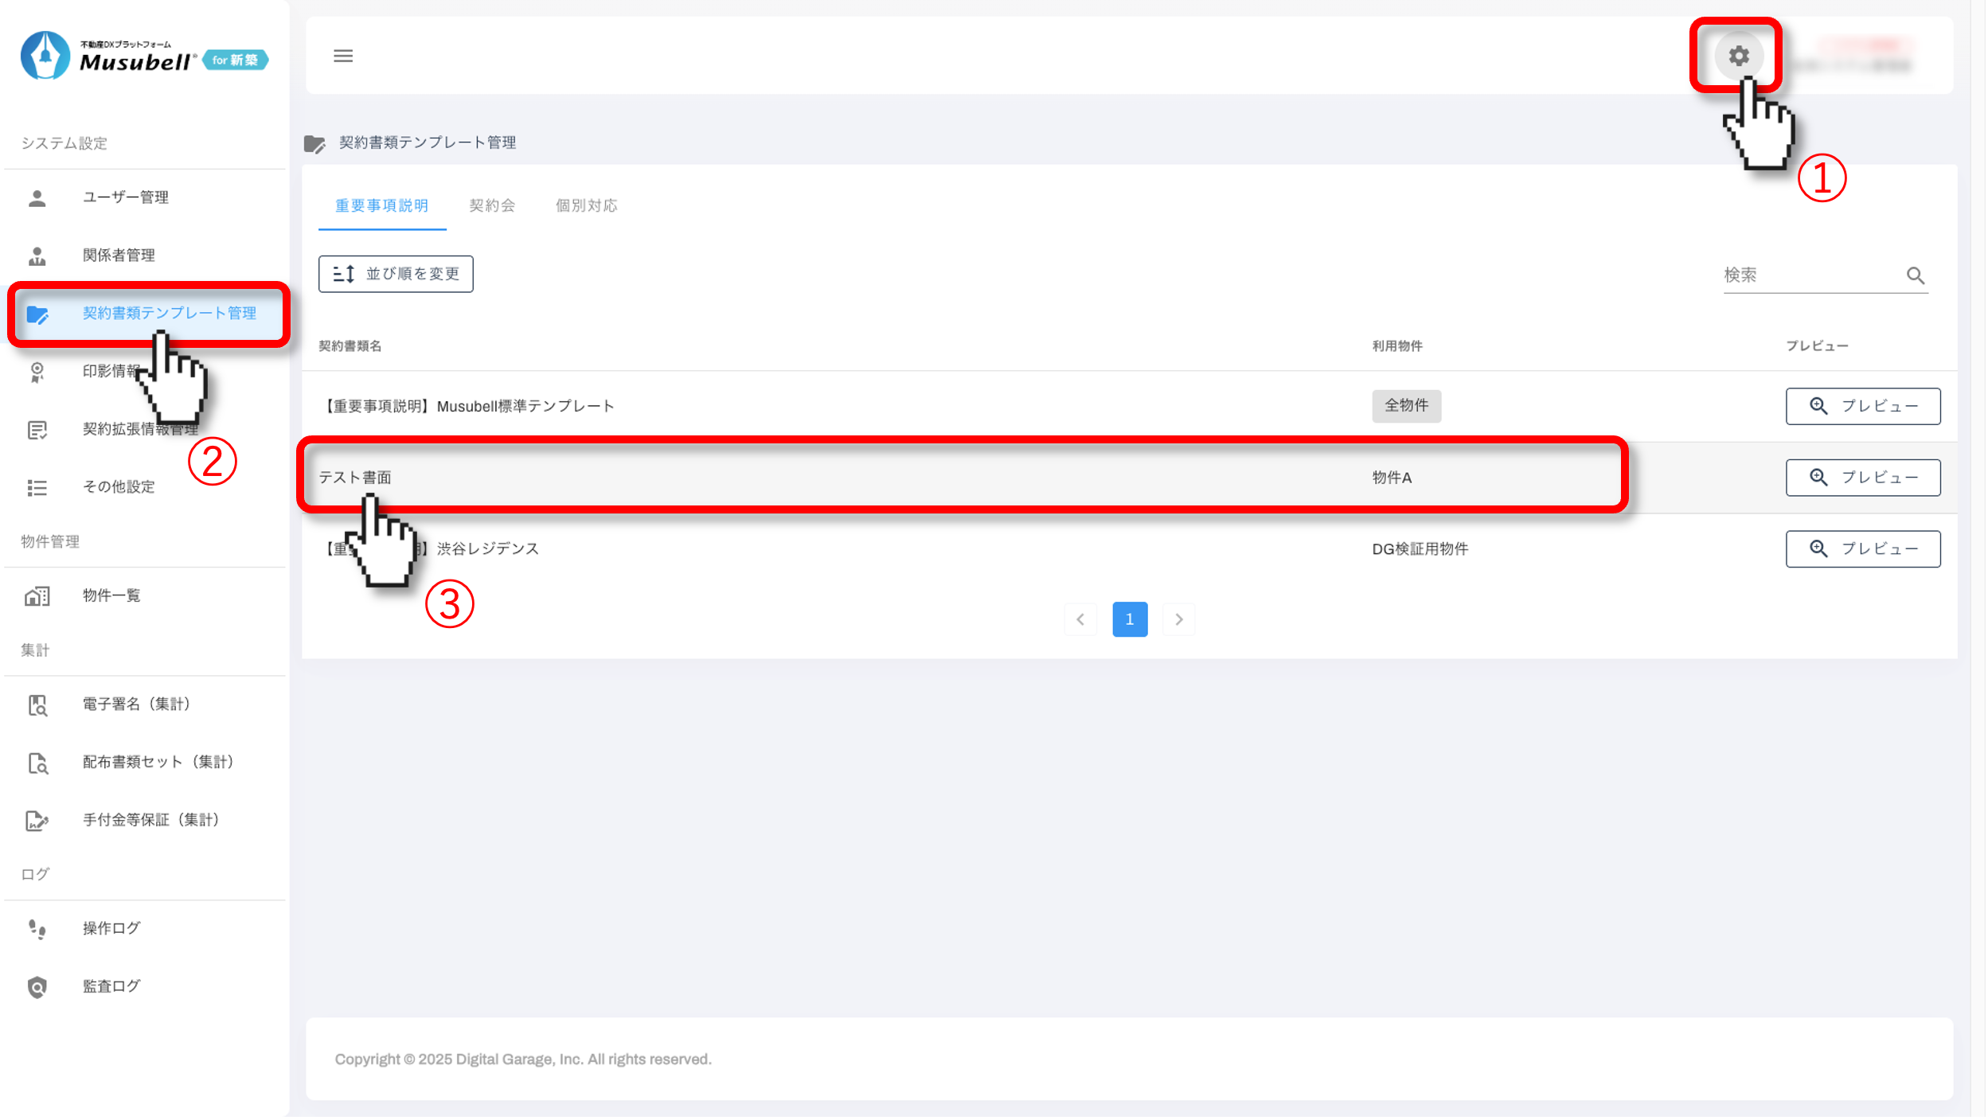Preview the Musubell標準テンプレート row
Viewport: 1988px width, 1120px height.
[1862, 406]
